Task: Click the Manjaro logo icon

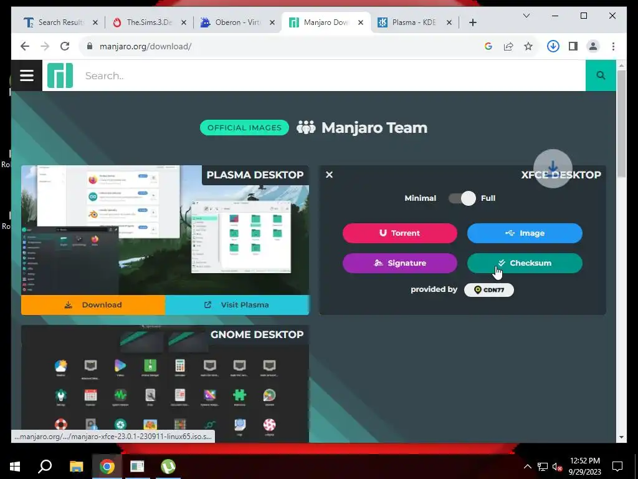Action: (x=60, y=75)
